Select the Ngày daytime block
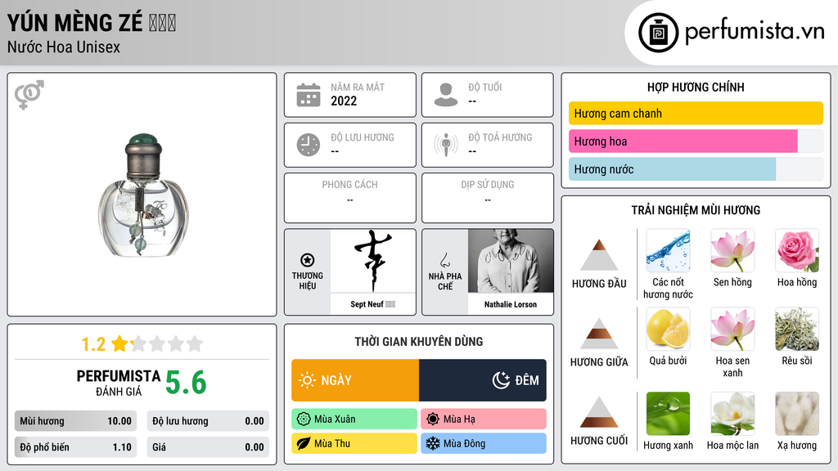 pyautogui.click(x=355, y=380)
